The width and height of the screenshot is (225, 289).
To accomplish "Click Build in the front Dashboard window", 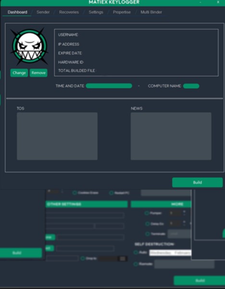I will click(198, 182).
